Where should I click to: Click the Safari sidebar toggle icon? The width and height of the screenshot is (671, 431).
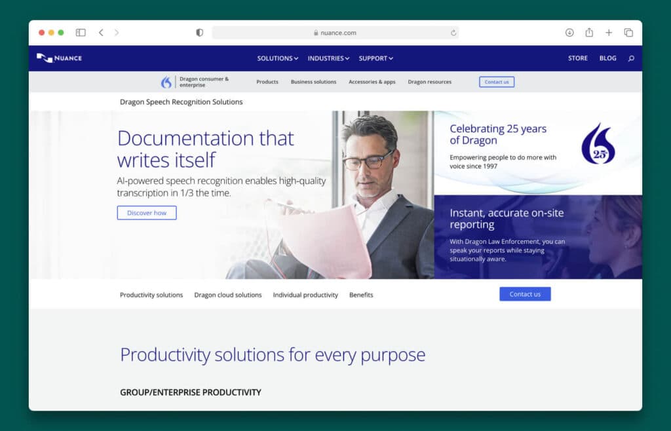(81, 33)
